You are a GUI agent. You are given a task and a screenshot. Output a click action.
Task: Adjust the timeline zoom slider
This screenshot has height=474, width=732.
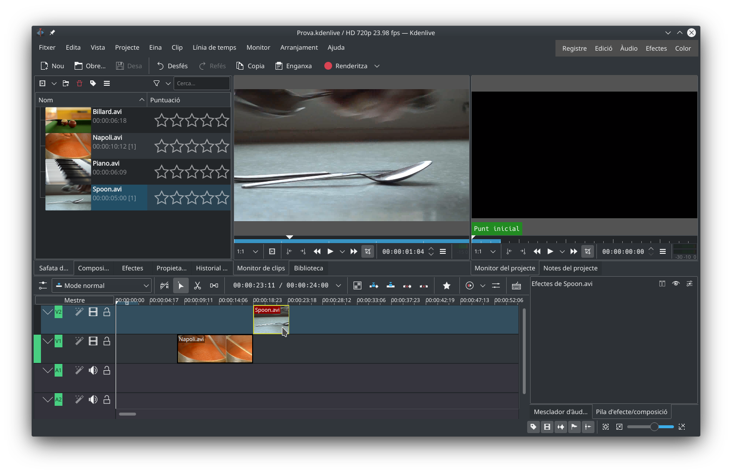click(x=651, y=427)
